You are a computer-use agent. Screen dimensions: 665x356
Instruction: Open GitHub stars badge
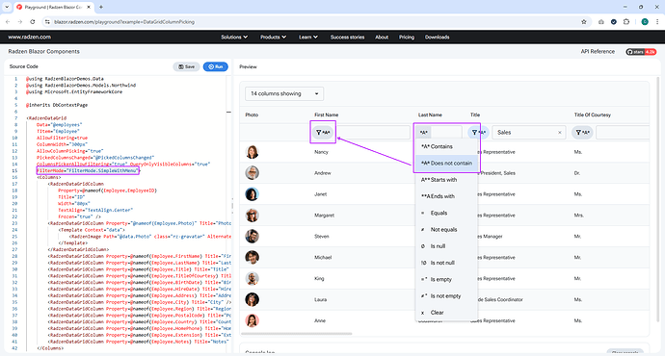click(x=641, y=52)
